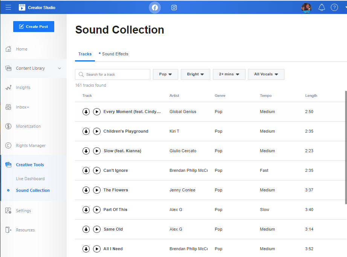Play the track Slow (feat. Kianna)

point(97,151)
